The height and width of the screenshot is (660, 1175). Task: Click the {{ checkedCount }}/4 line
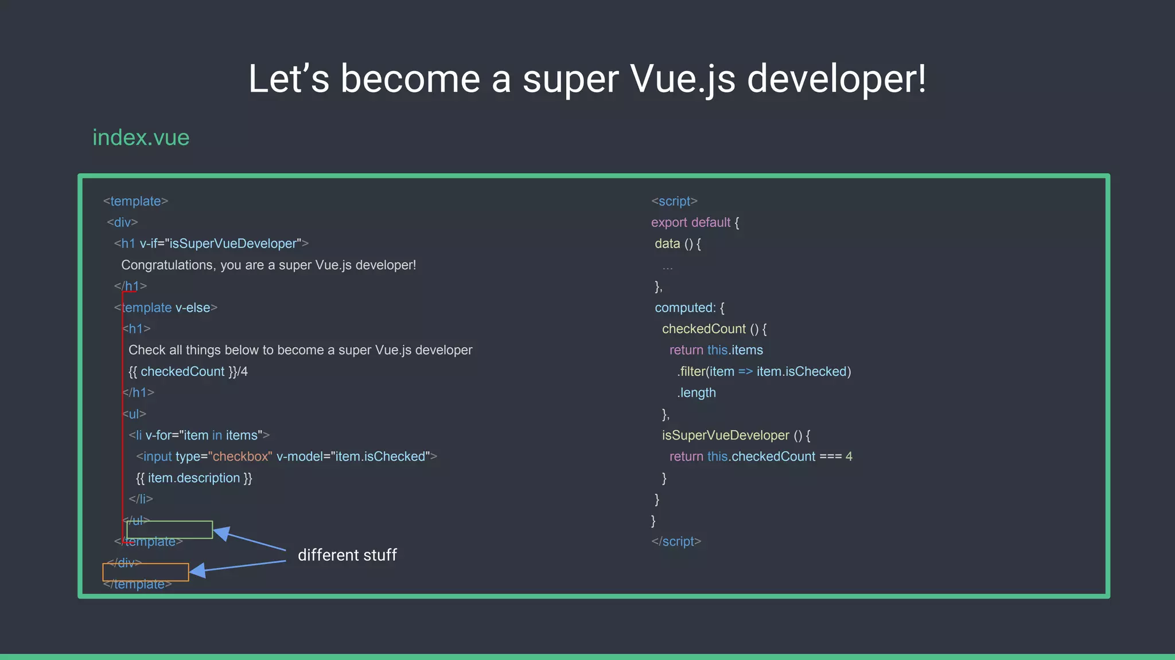point(188,371)
